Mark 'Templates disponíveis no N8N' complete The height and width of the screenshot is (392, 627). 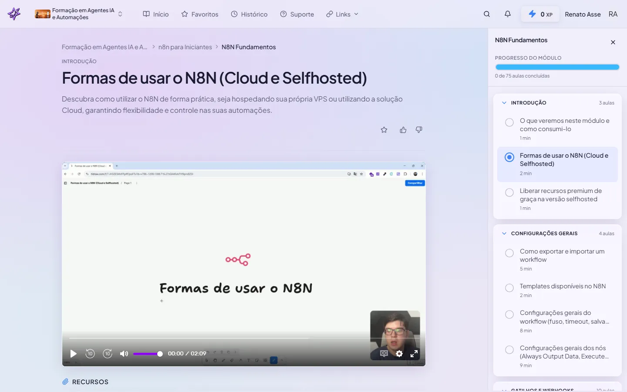tap(509, 288)
